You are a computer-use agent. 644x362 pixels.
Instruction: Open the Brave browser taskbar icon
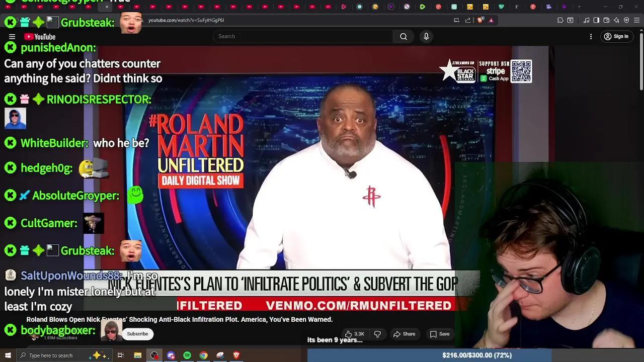(x=236, y=355)
